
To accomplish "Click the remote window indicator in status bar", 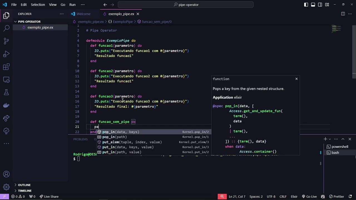I will pyautogui.click(x=4, y=196).
